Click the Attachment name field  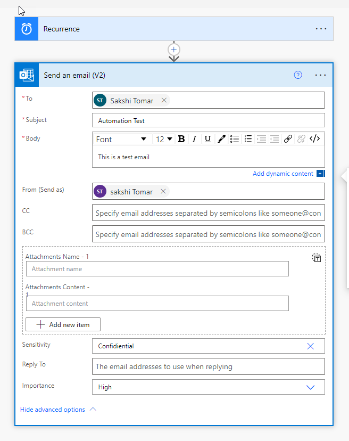[157, 269]
